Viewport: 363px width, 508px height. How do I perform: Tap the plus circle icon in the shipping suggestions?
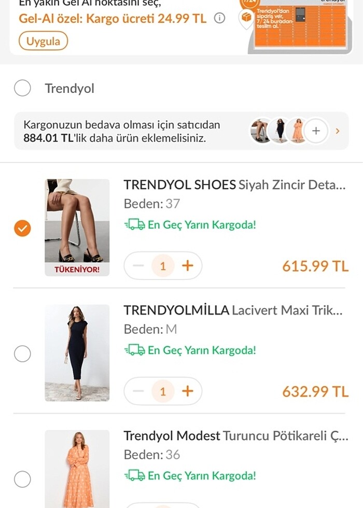pyautogui.click(x=315, y=131)
